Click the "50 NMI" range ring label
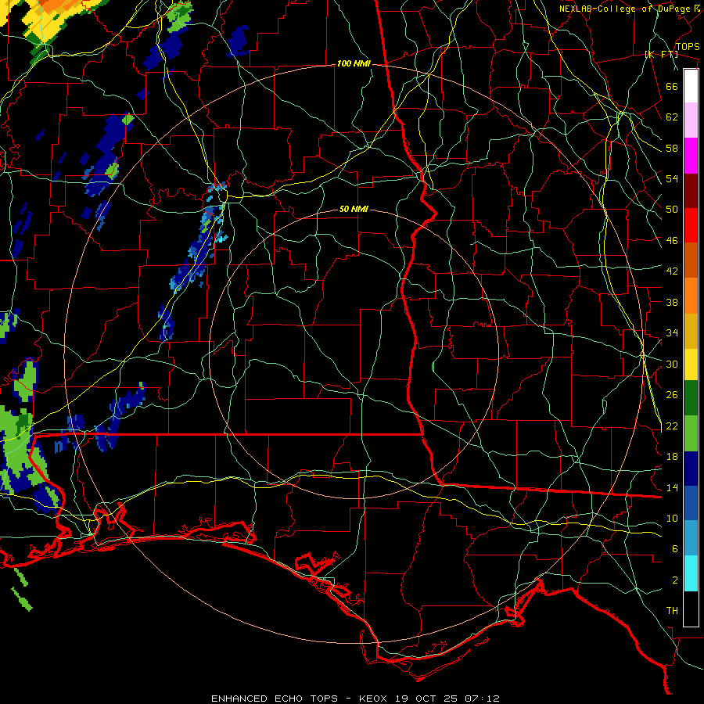The width and height of the screenshot is (704, 704). pos(354,209)
